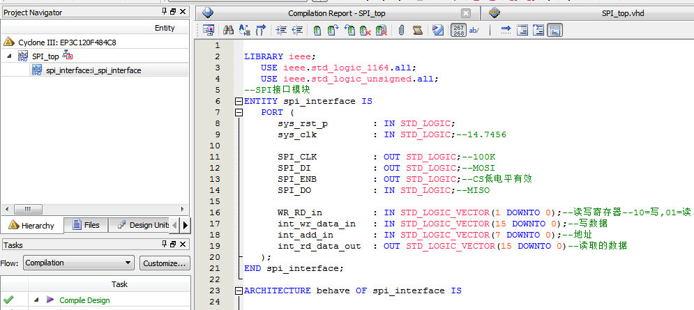Click the decrease indent toolbar icon
694x310 pixels.
tap(297, 30)
